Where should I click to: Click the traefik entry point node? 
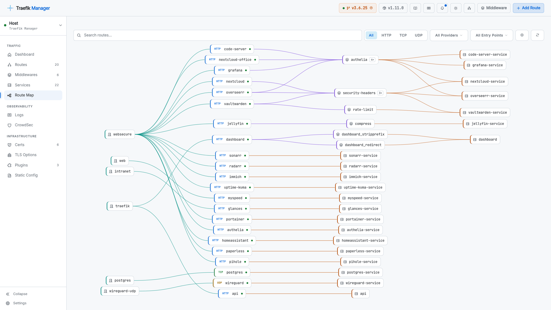(120, 206)
